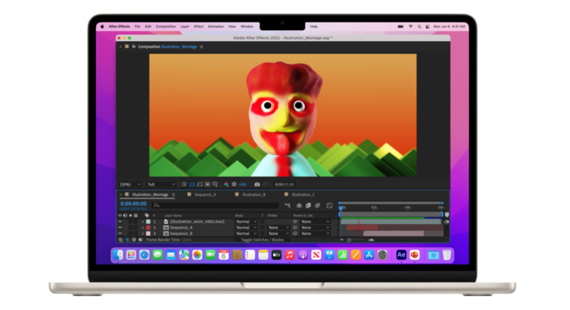This screenshot has height=310, width=570.
Task: Open After Effects from the Dock
Action: tap(401, 254)
